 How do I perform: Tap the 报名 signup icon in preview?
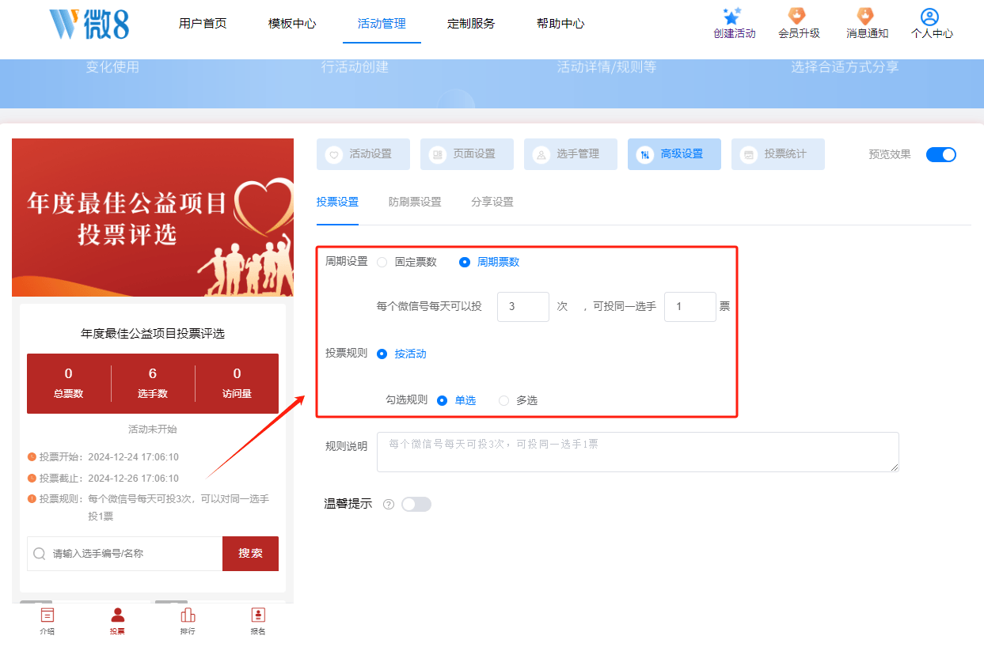point(258,615)
